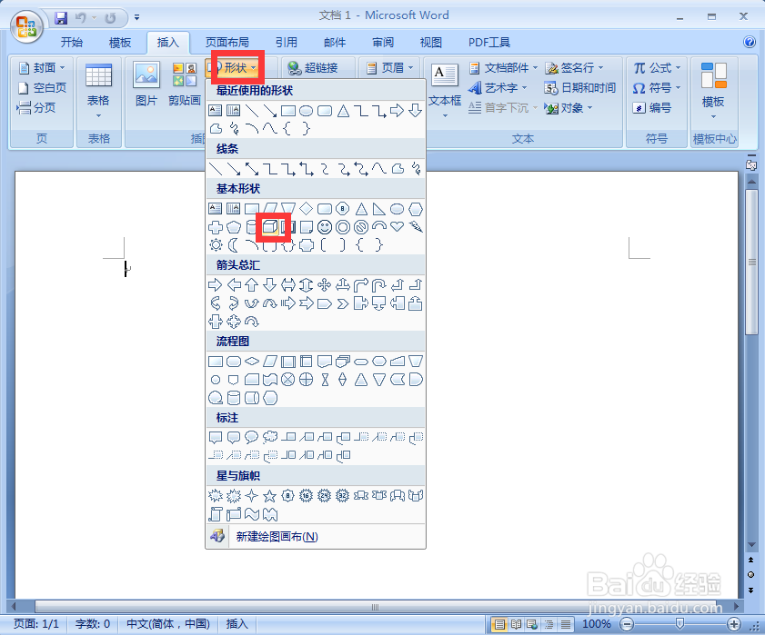Viewport: 765px width, 635px height.
Task: Pick the cross shape in Basic Shapes
Action: [216, 227]
